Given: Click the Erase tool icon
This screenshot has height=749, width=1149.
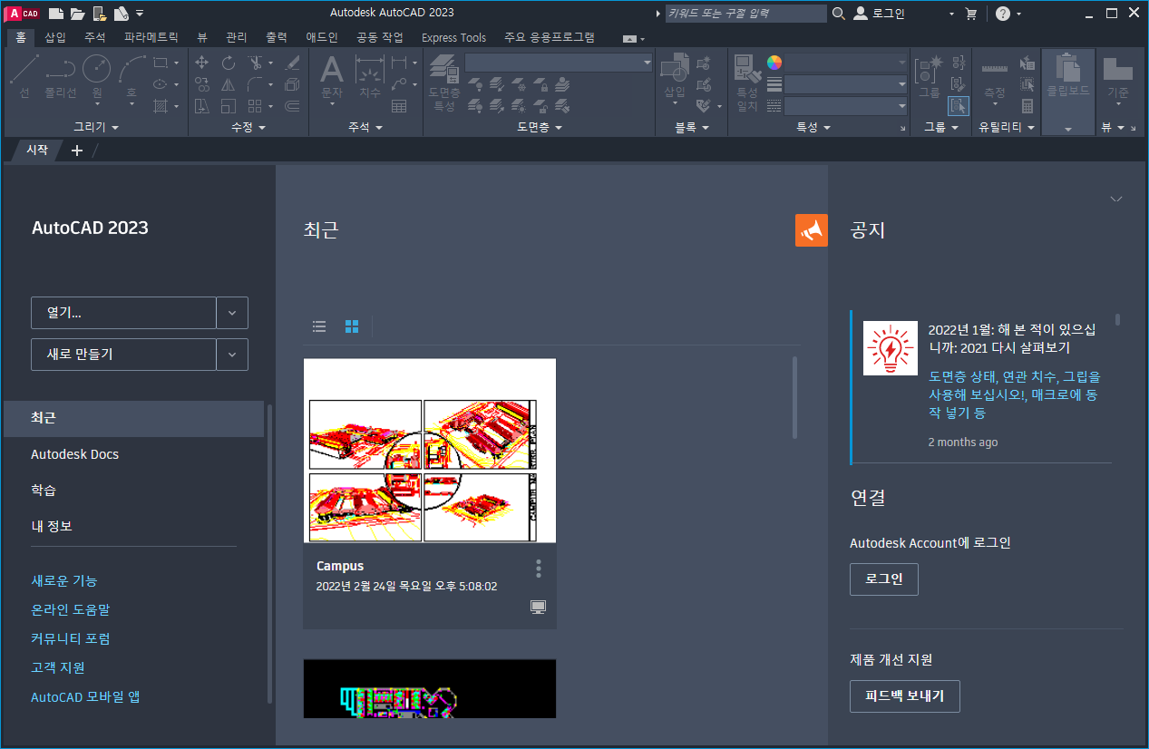Looking at the screenshot, I should click(292, 63).
